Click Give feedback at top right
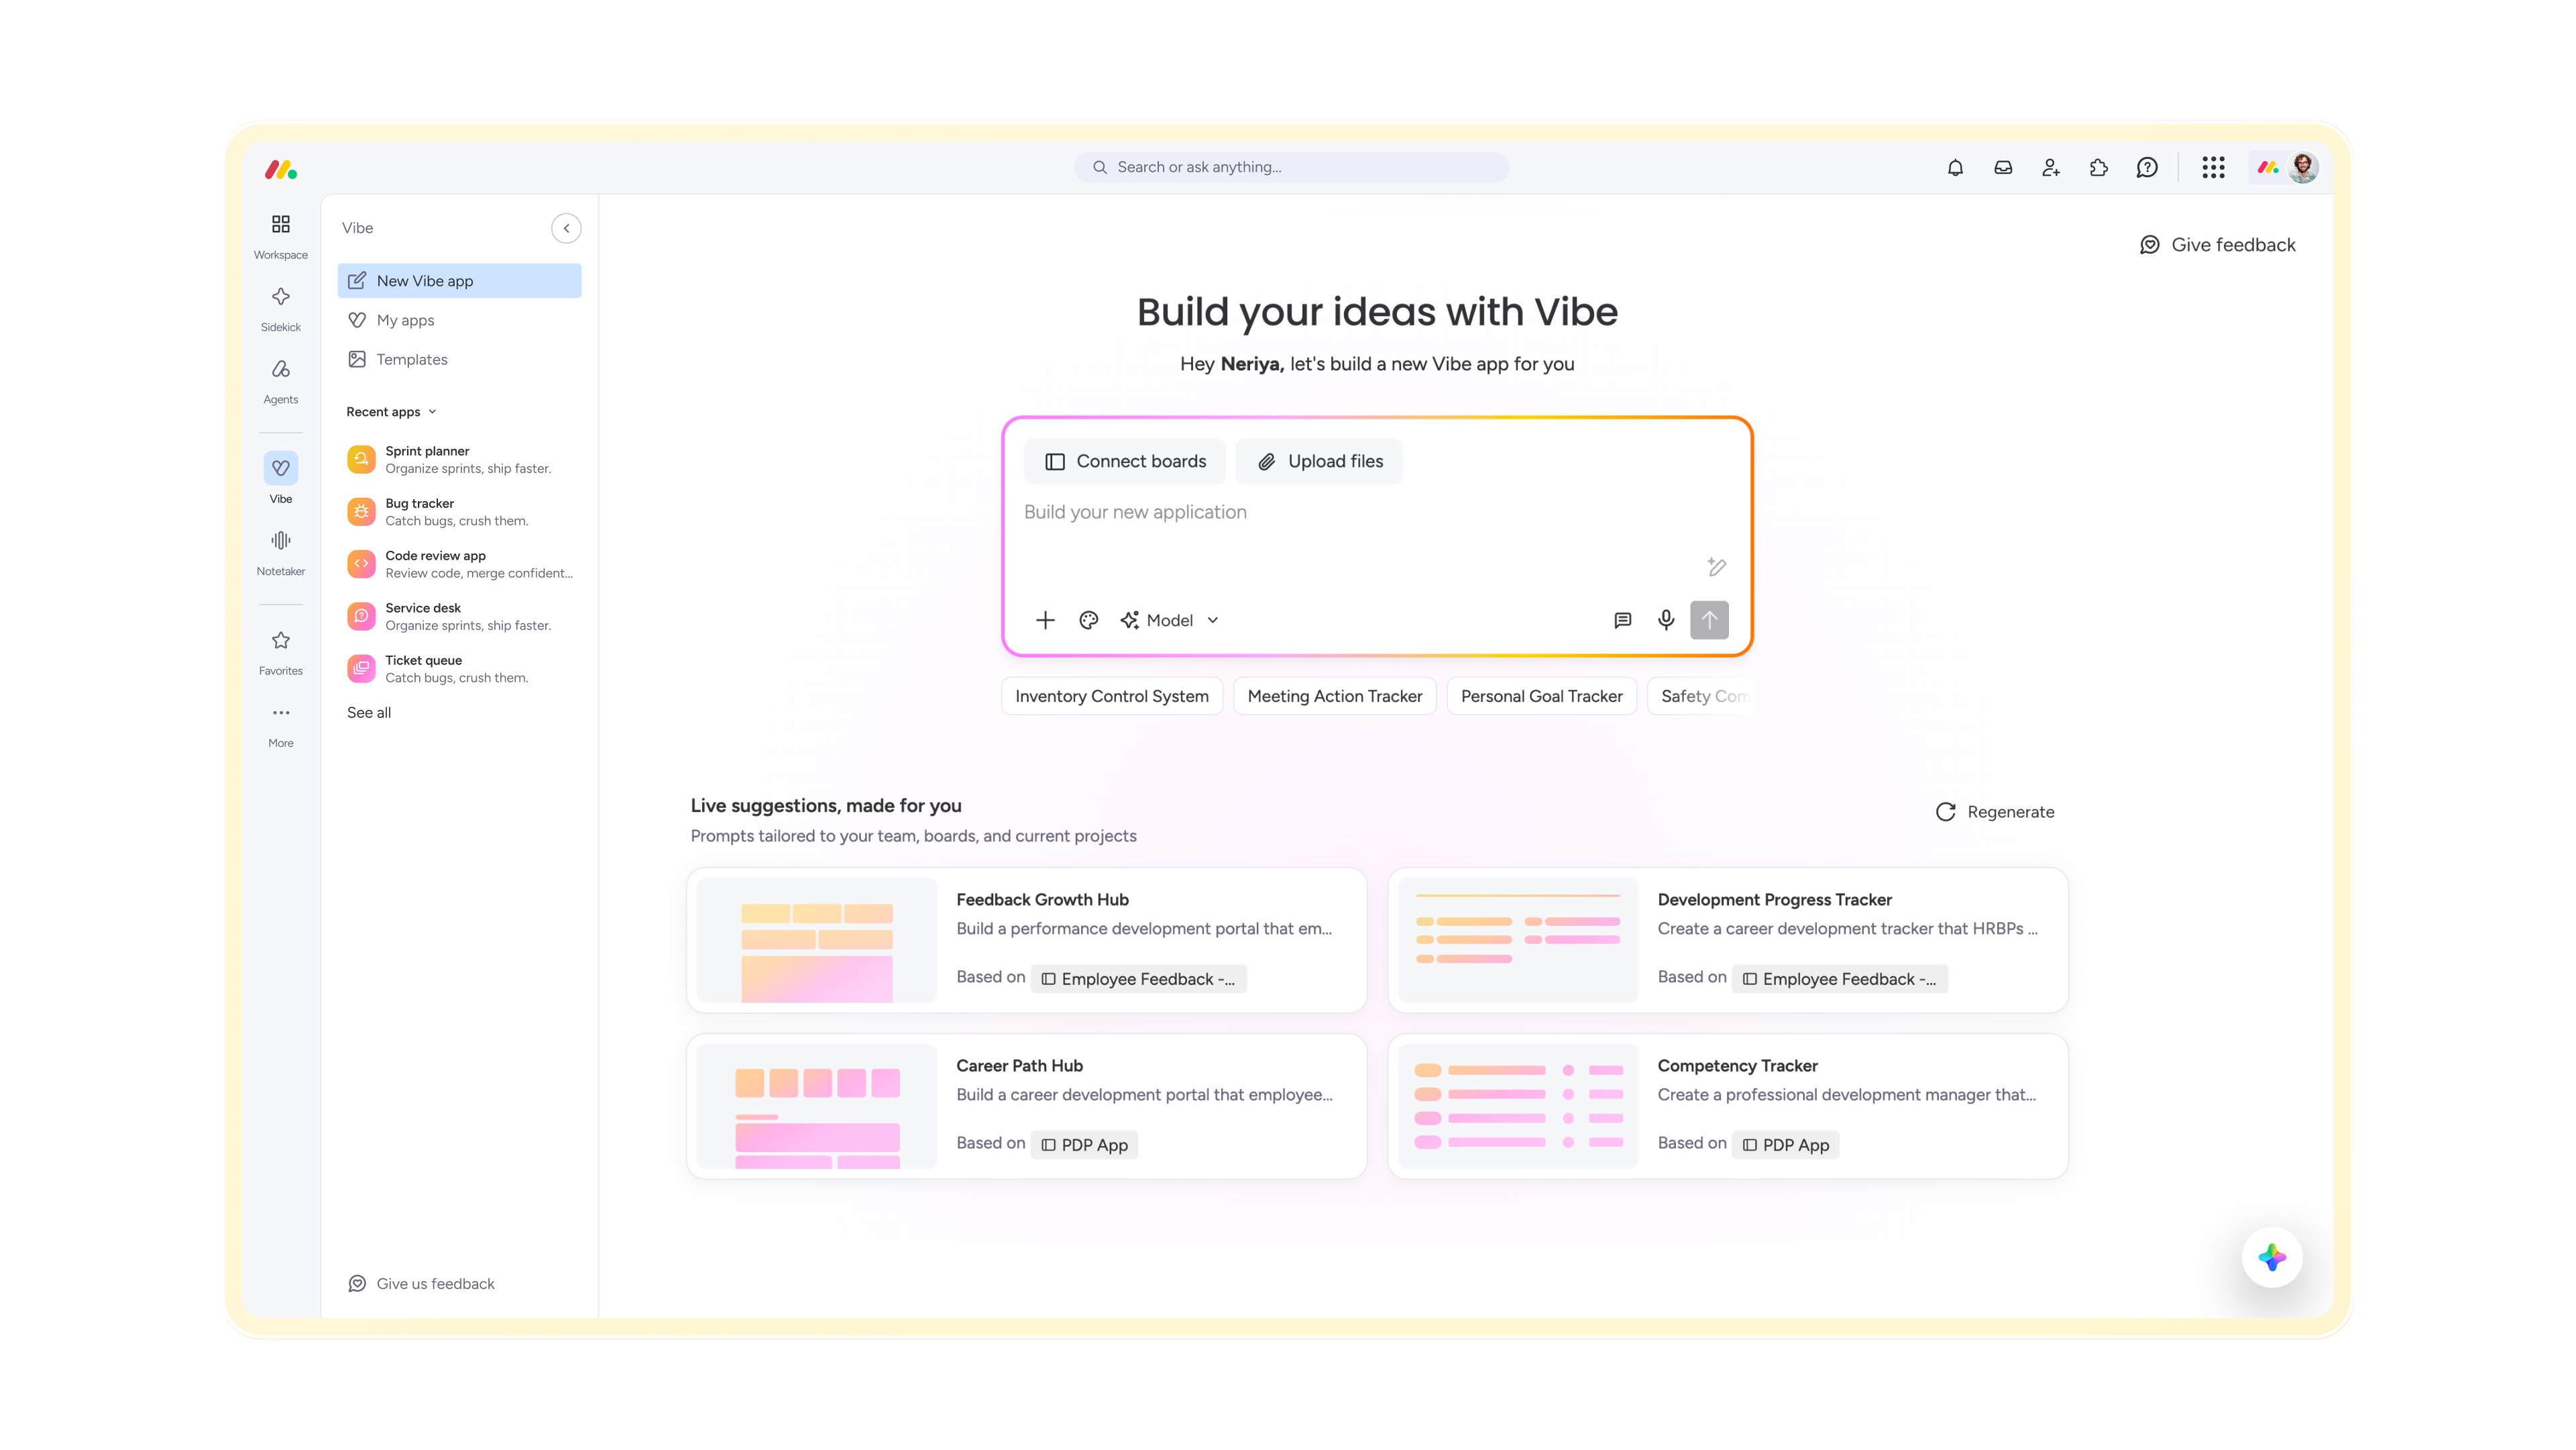 pos(2217,244)
